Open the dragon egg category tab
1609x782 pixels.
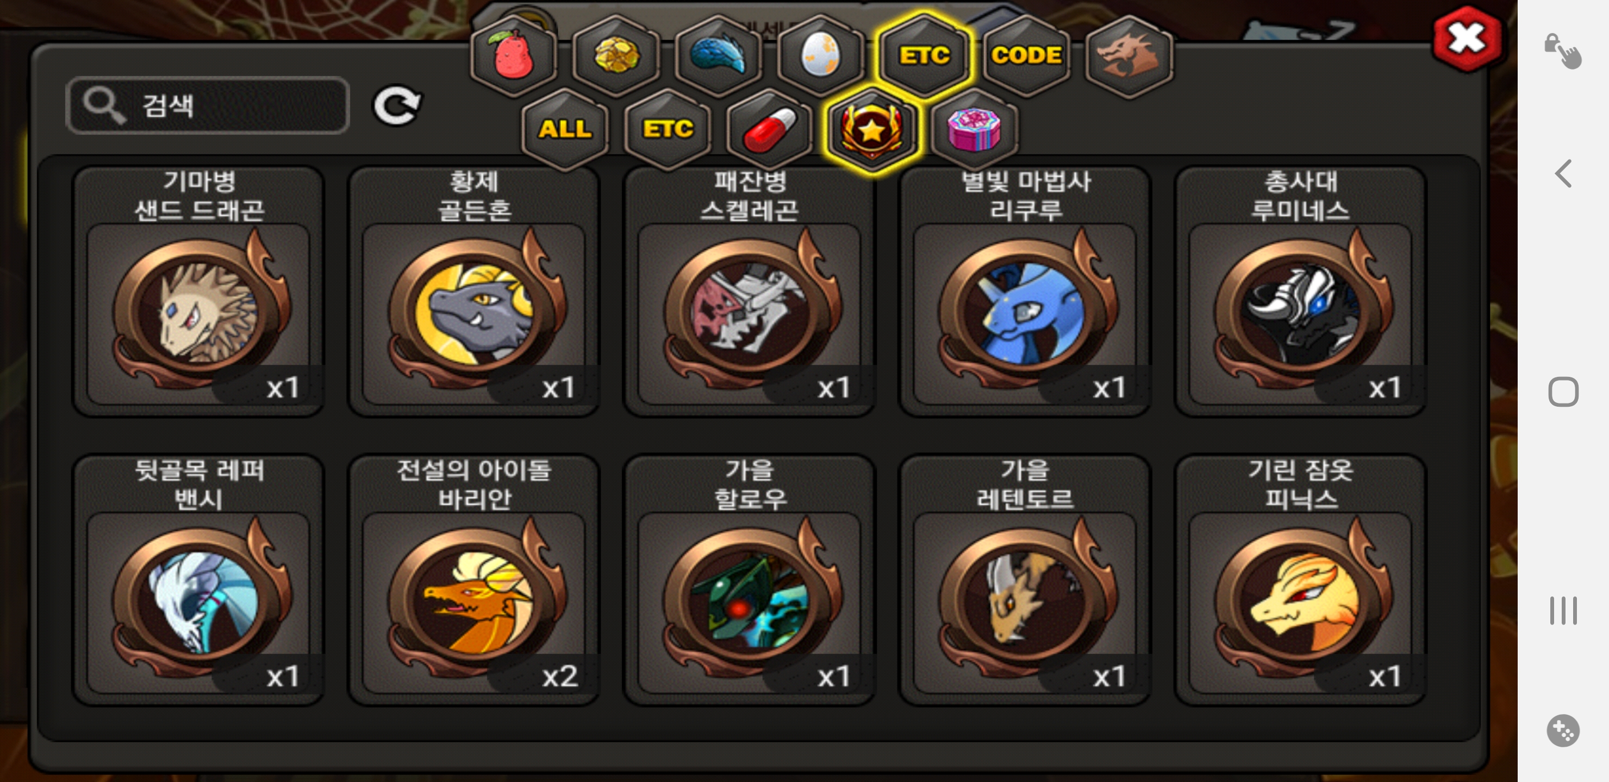coord(821,55)
